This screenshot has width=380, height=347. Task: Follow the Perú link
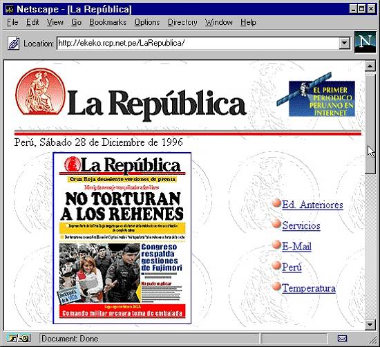click(x=292, y=268)
